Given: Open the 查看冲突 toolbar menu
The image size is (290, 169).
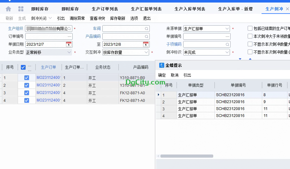Looking at the screenshot, I should point(97,18).
